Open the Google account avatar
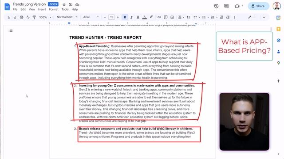 click(277, 6)
